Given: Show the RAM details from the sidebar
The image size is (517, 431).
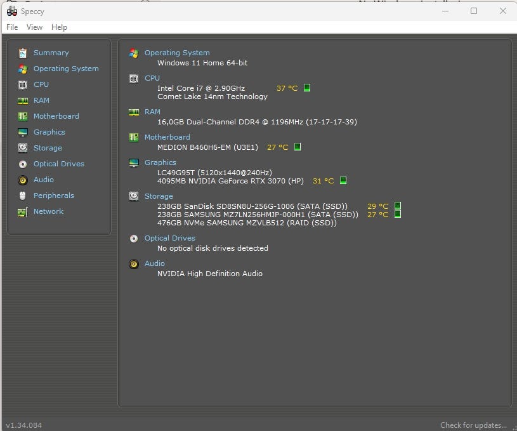Looking at the screenshot, I should 41,100.
